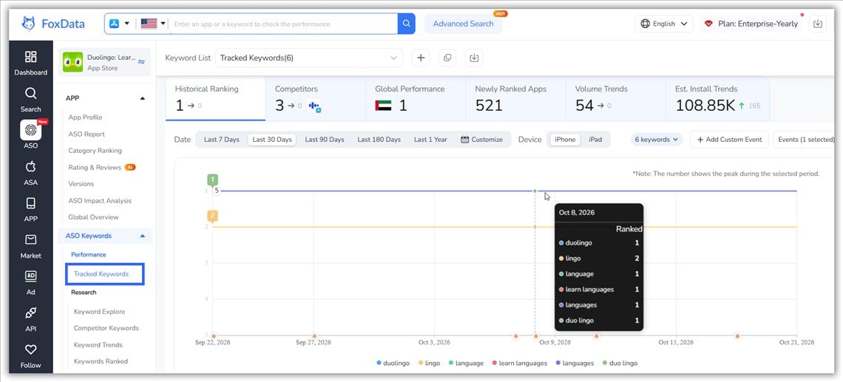This screenshot has width=843, height=382.
Task: Toggle learn languages series in legend
Action: (519, 364)
